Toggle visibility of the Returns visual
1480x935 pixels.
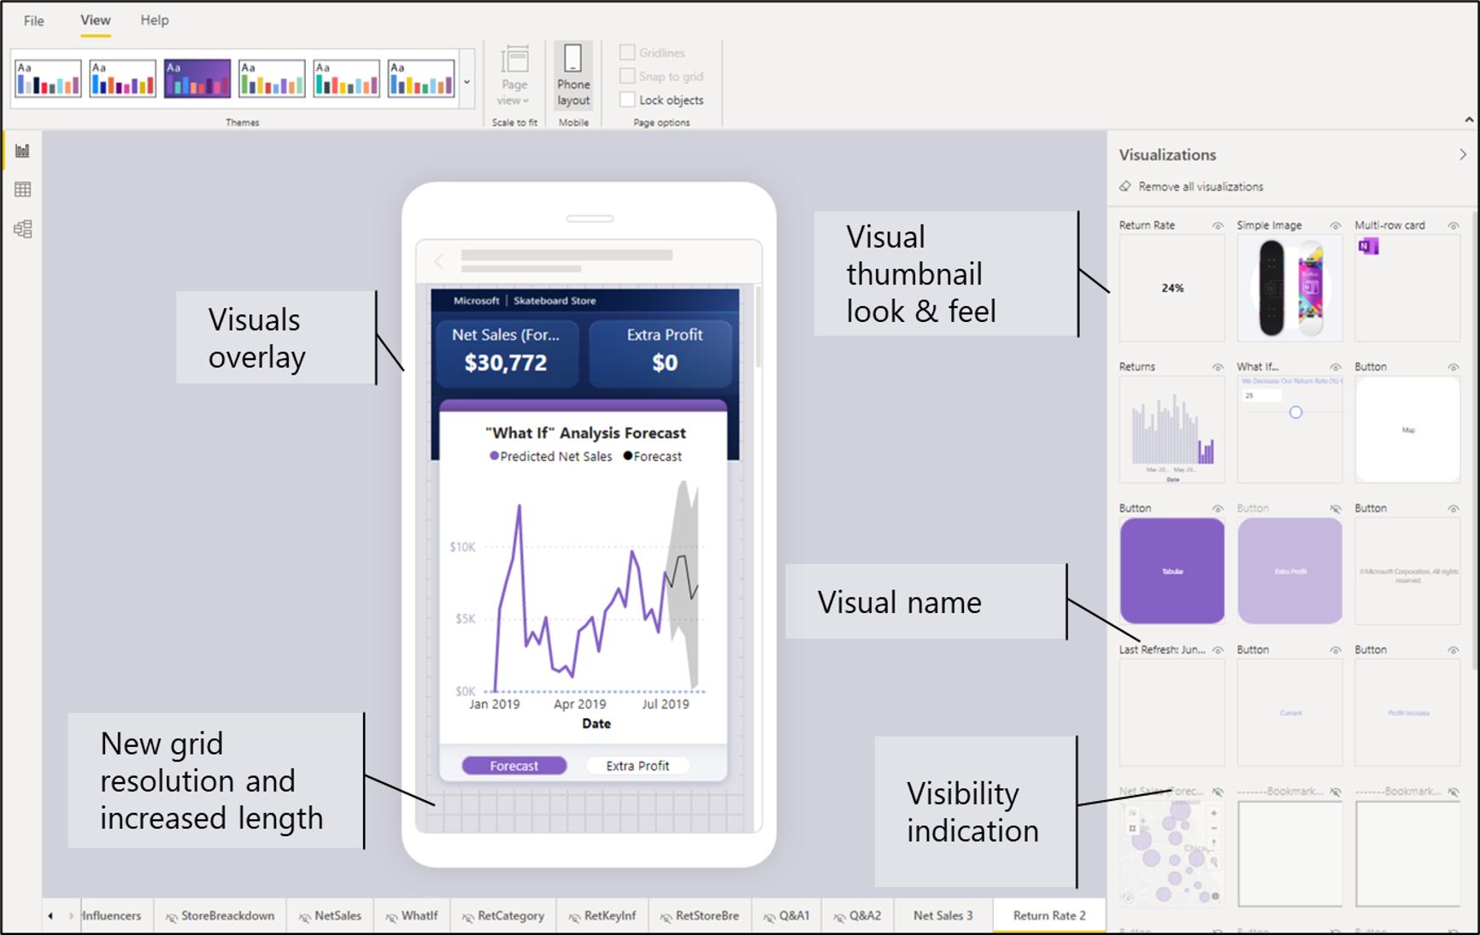(x=1218, y=367)
